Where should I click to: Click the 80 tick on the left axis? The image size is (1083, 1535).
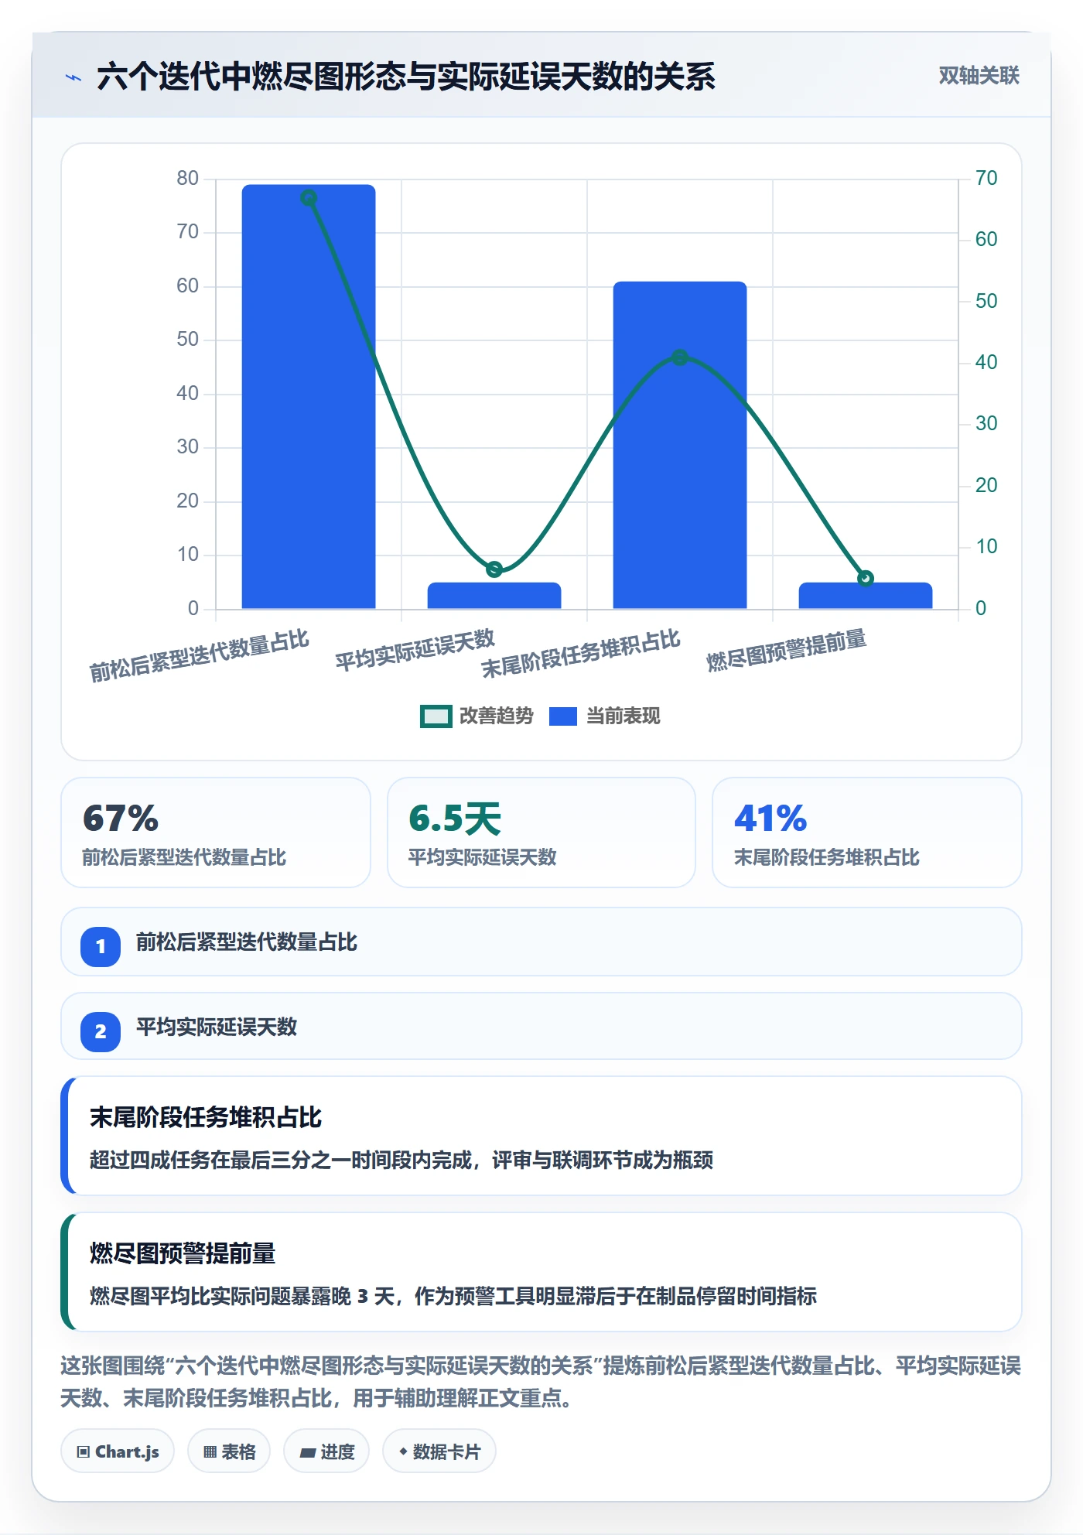click(187, 179)
